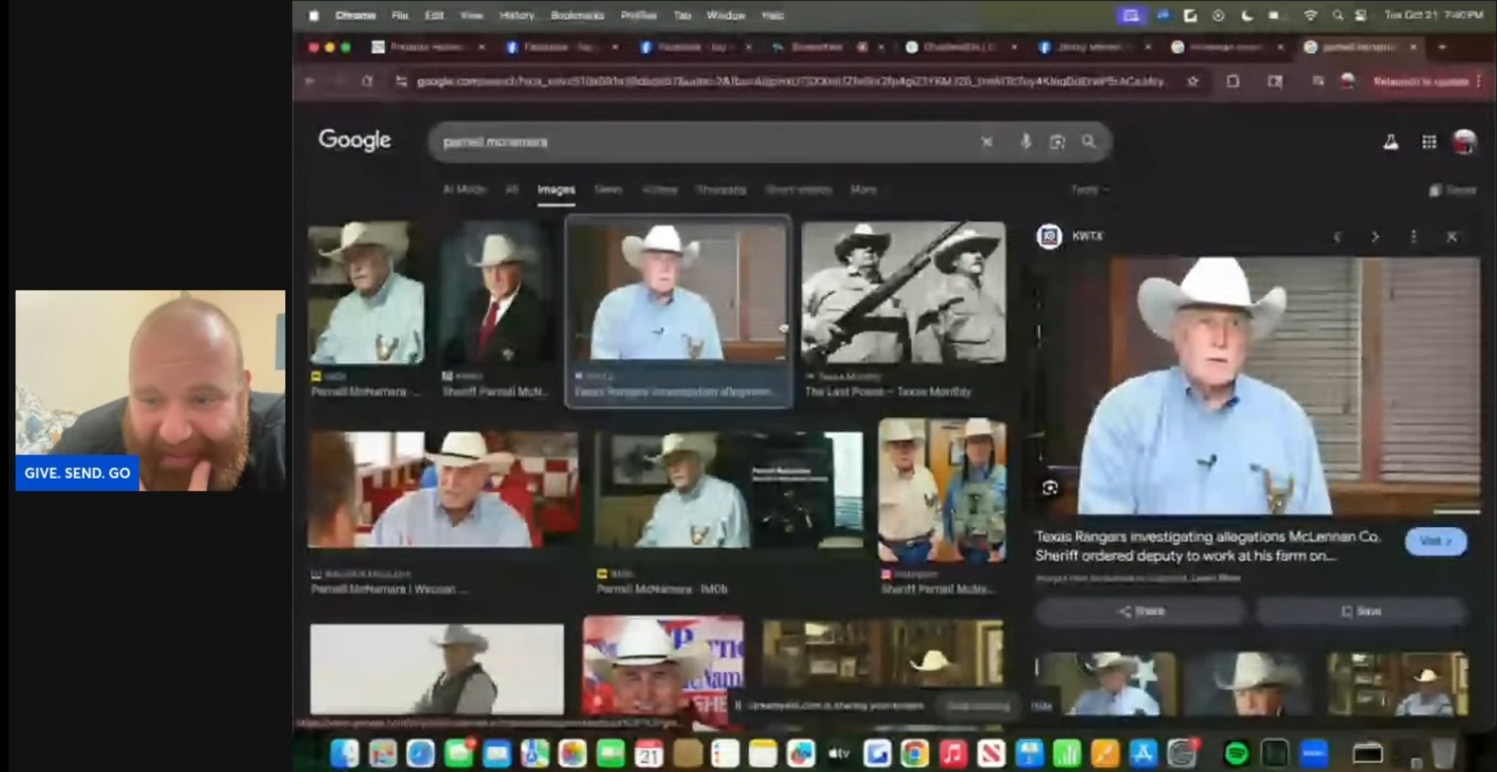Open three-dot menu in KWTX preview panel
This screenshot has height=772, width=1497.
click(x=1413, y=237)
